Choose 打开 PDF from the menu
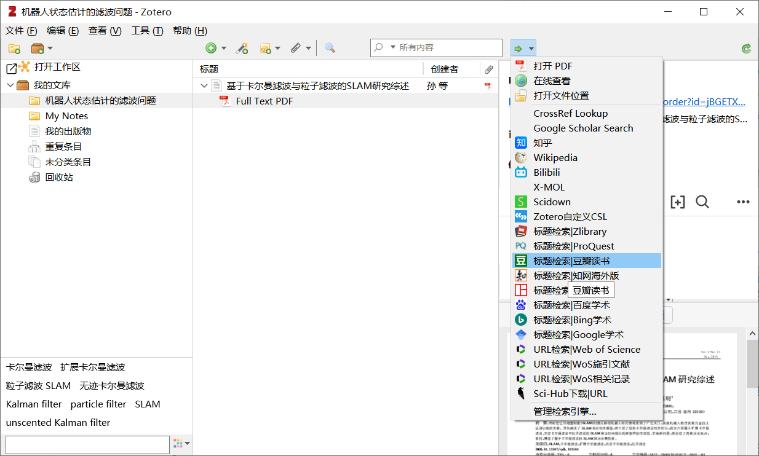This screenshot has height=456, width=759. [x=587, y=66]
